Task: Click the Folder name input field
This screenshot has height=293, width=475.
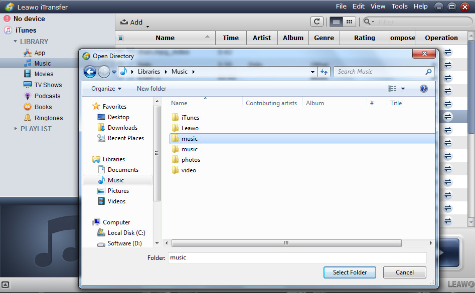Action: click(x=297, y=257)
